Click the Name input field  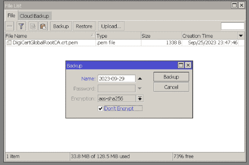pyautogui.click(x=117, y=79)
